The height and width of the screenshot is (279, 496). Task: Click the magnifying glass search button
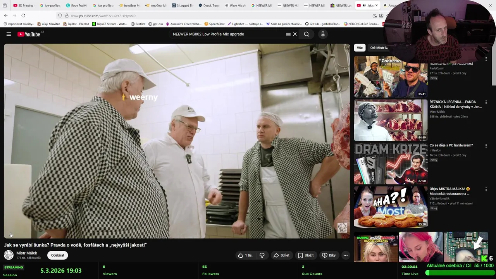coord(307,34)
